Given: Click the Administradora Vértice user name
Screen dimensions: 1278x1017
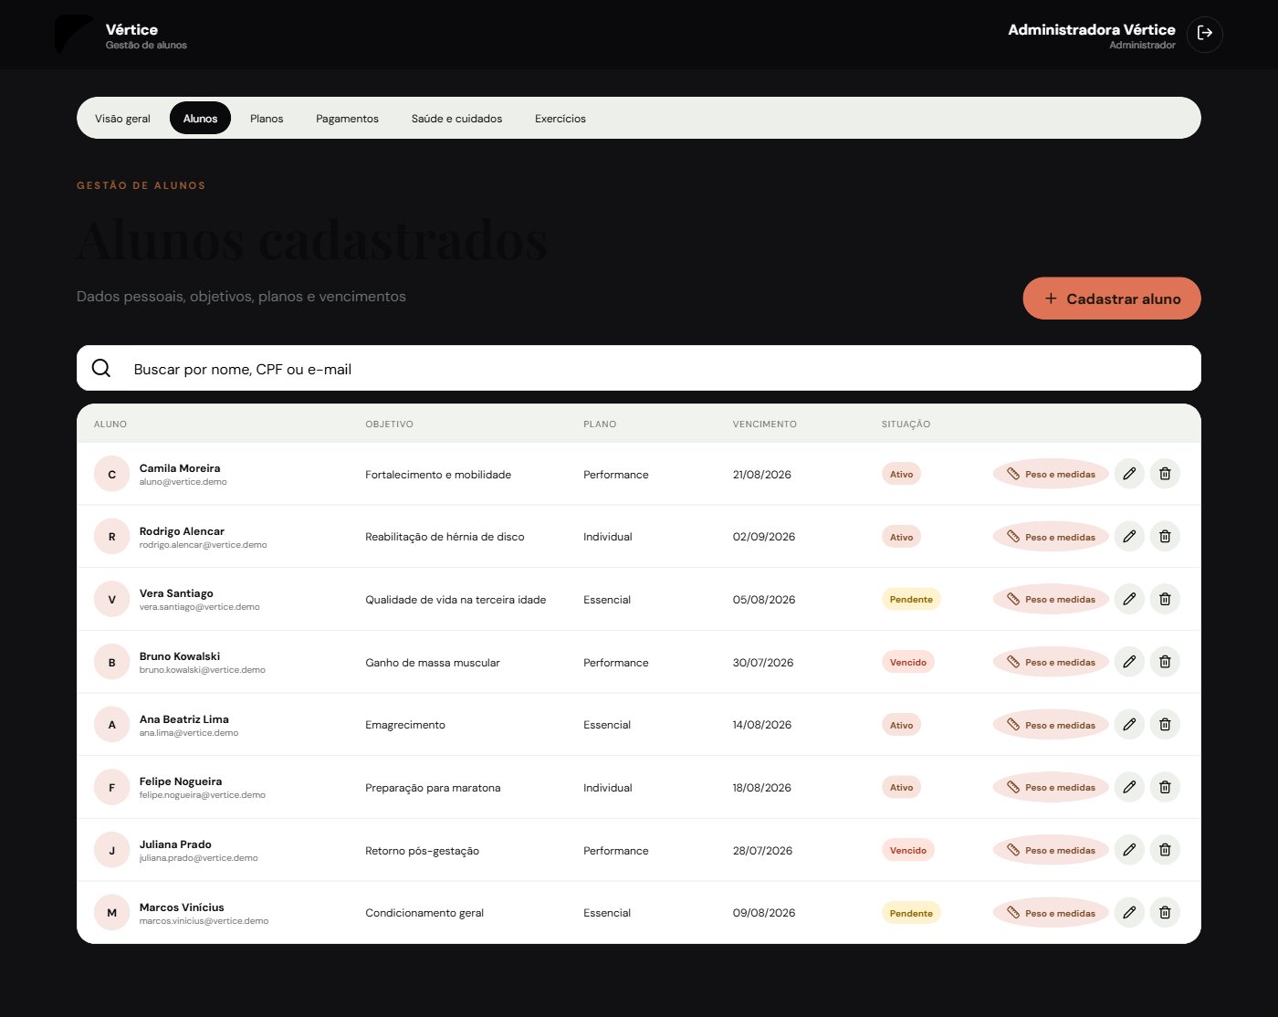Looking at the screenshot, I should point(1091,29).
